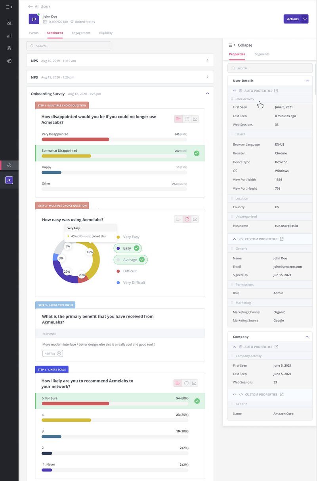Click the Very Disappointed red progress bar
The width and height of the screenshot is (317, 481).
75,139
